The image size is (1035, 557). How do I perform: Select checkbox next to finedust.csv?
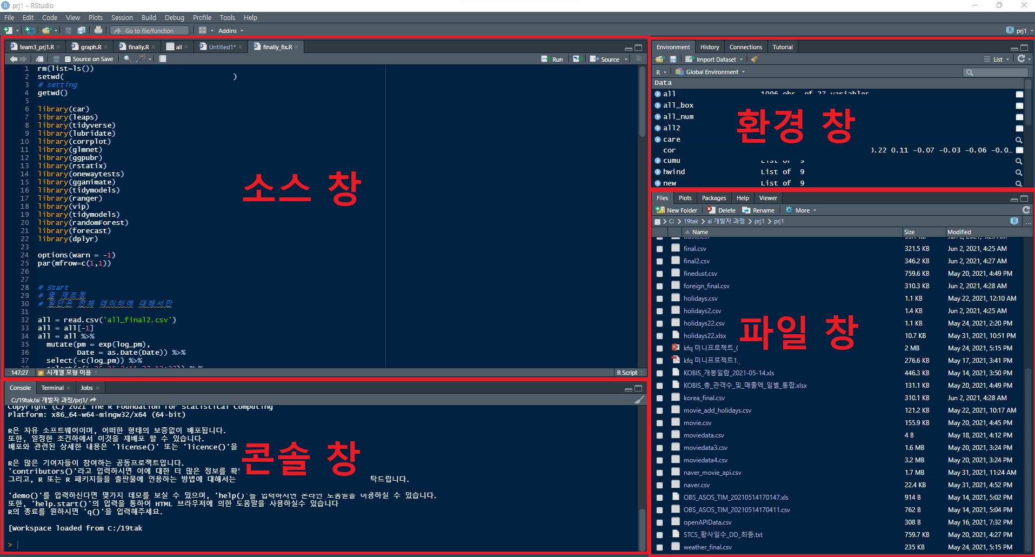coord(659,274)
